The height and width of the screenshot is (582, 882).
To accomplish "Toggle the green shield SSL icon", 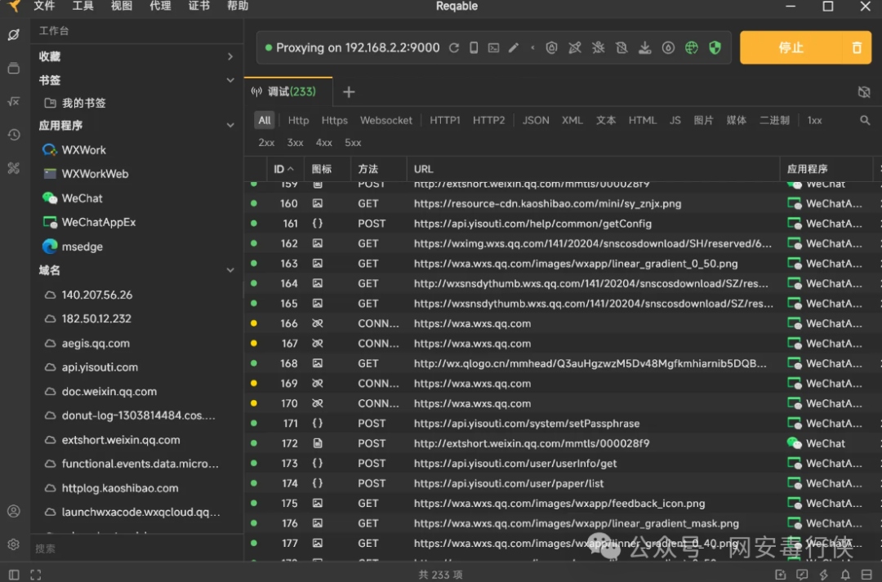I will pos(715,48).
